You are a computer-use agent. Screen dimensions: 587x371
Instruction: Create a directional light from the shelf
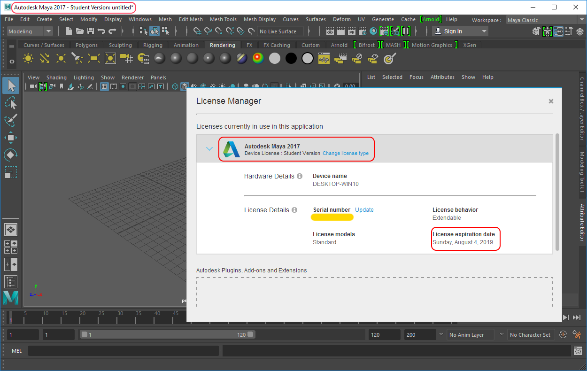point(45,58)
